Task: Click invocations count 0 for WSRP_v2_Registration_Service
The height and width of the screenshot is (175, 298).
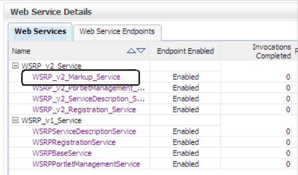Action: point(288,110)
